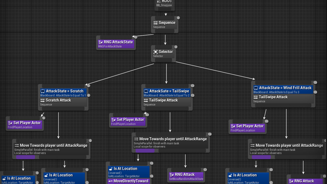Click the RNGForAttackState subtitle

[x=110, y=46]
